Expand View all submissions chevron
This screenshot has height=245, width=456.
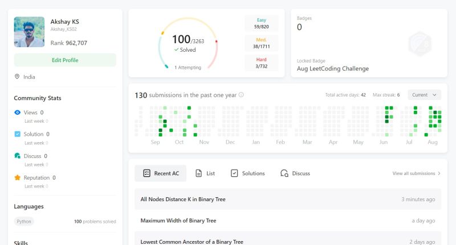[439, 173]
